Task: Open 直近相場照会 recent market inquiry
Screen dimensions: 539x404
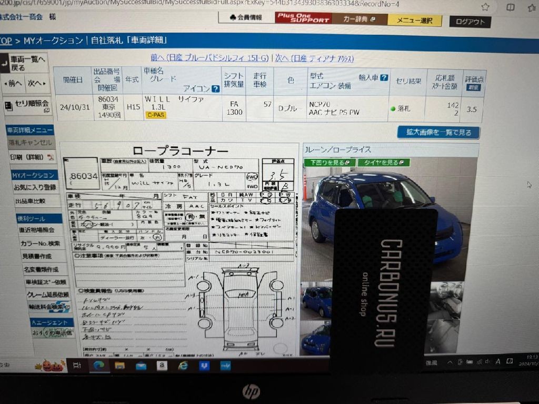Action: coord(37,230)
